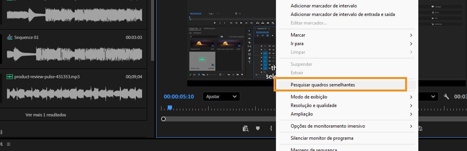Click Ver mais 1 resultados link

pos(46,115)
